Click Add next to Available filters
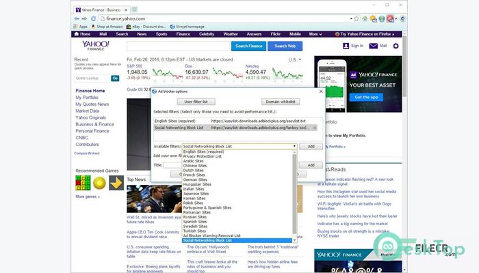Viewport: 479px width, 273px height. pyautogui.click(x=311, y=147)
